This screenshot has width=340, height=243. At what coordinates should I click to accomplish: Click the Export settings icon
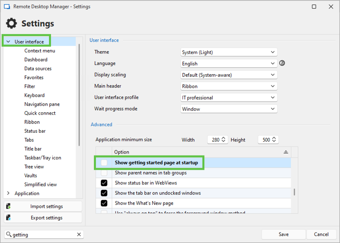[8, 217]
